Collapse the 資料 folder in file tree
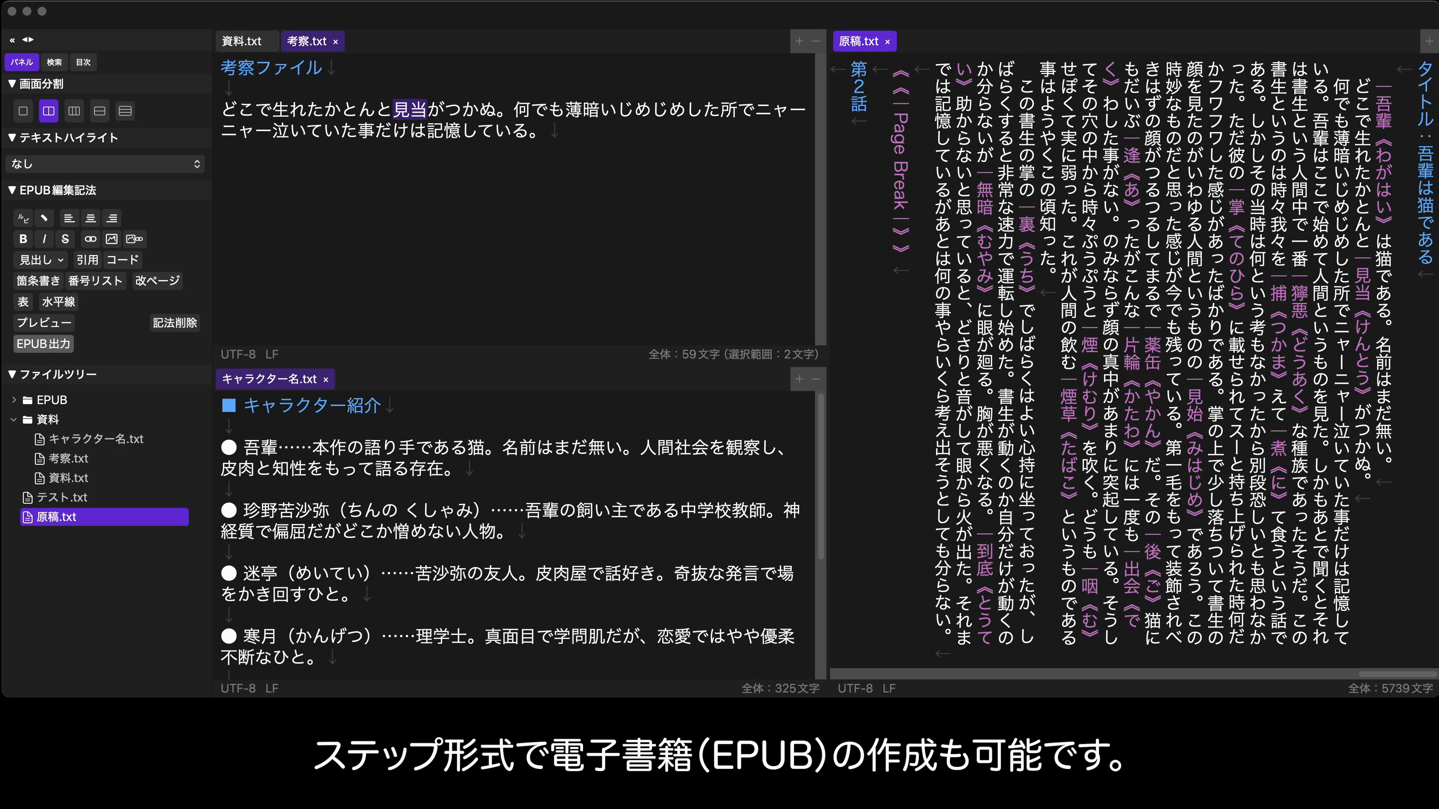The image size is (1439, 809). coord(14,419)
